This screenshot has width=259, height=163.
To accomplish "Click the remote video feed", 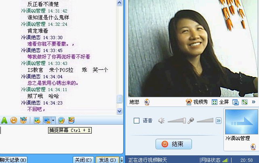I will click(x=193, y=48).
